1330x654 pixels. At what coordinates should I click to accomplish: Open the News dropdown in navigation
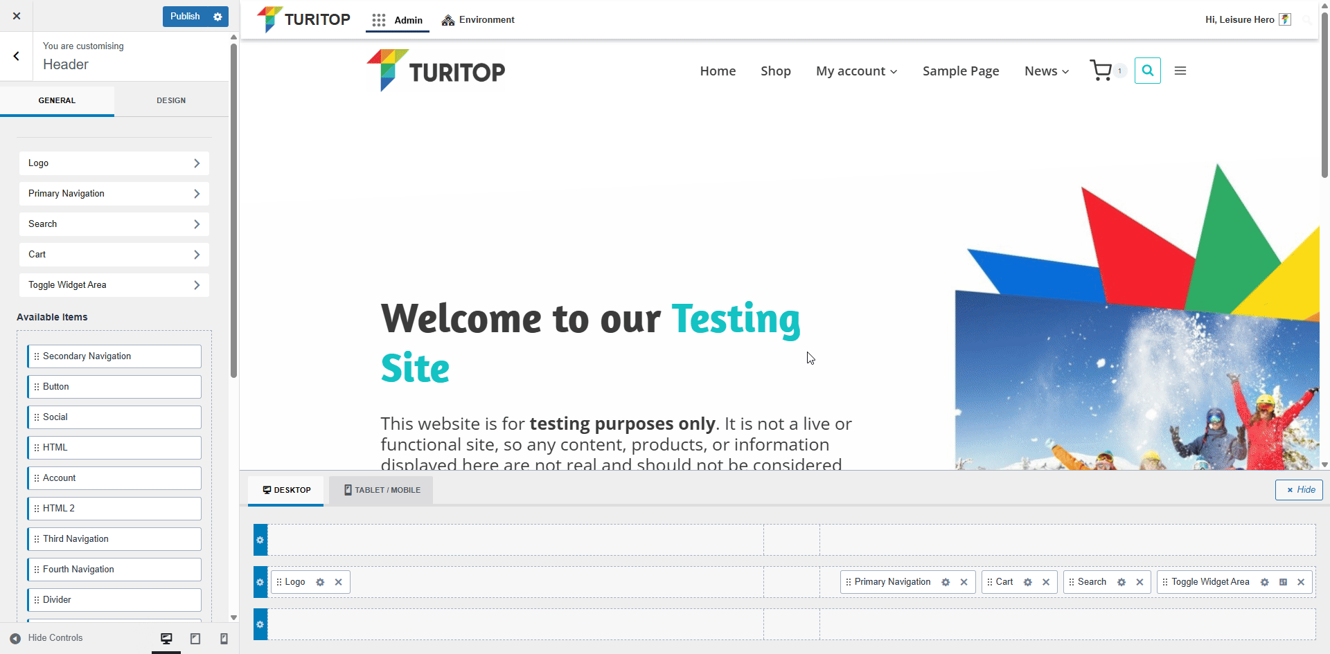[x=1046, y=71]
